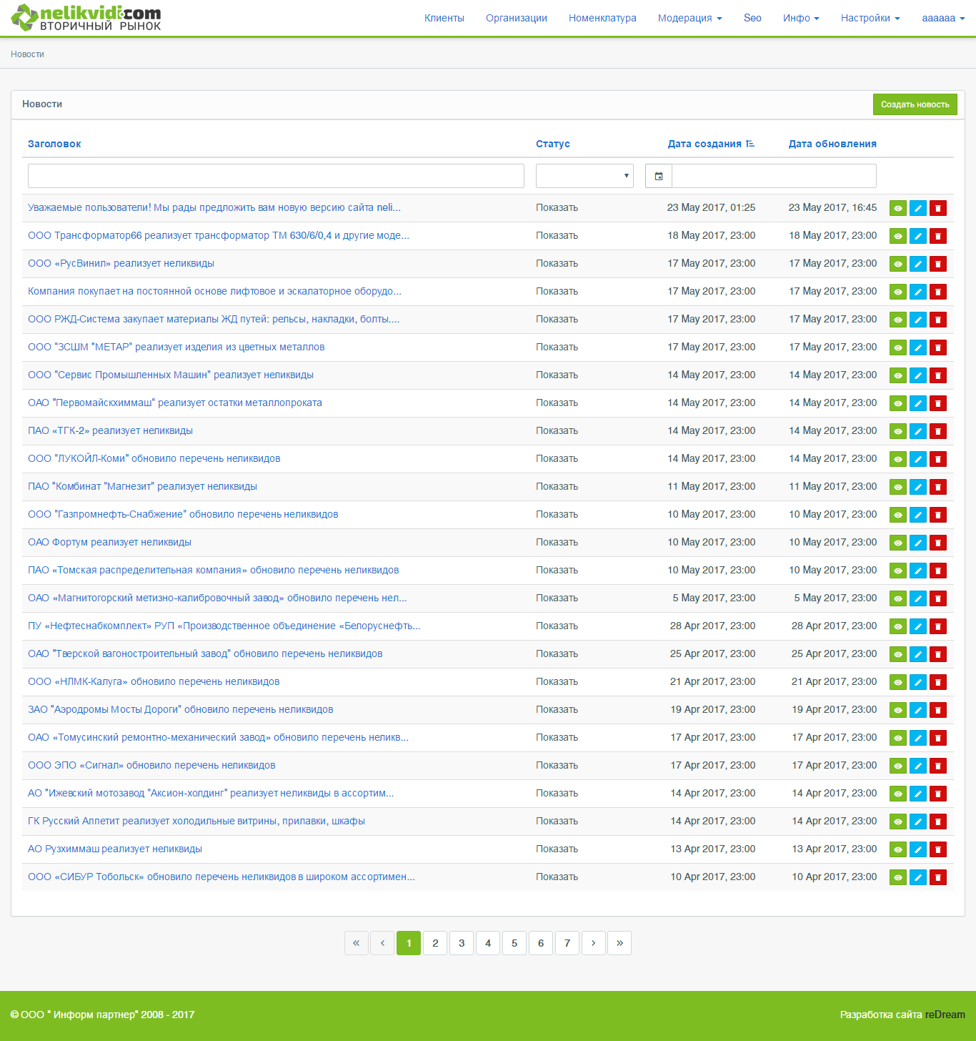
Task: Go to the next page with ›
Action: [x=594, y=943]
